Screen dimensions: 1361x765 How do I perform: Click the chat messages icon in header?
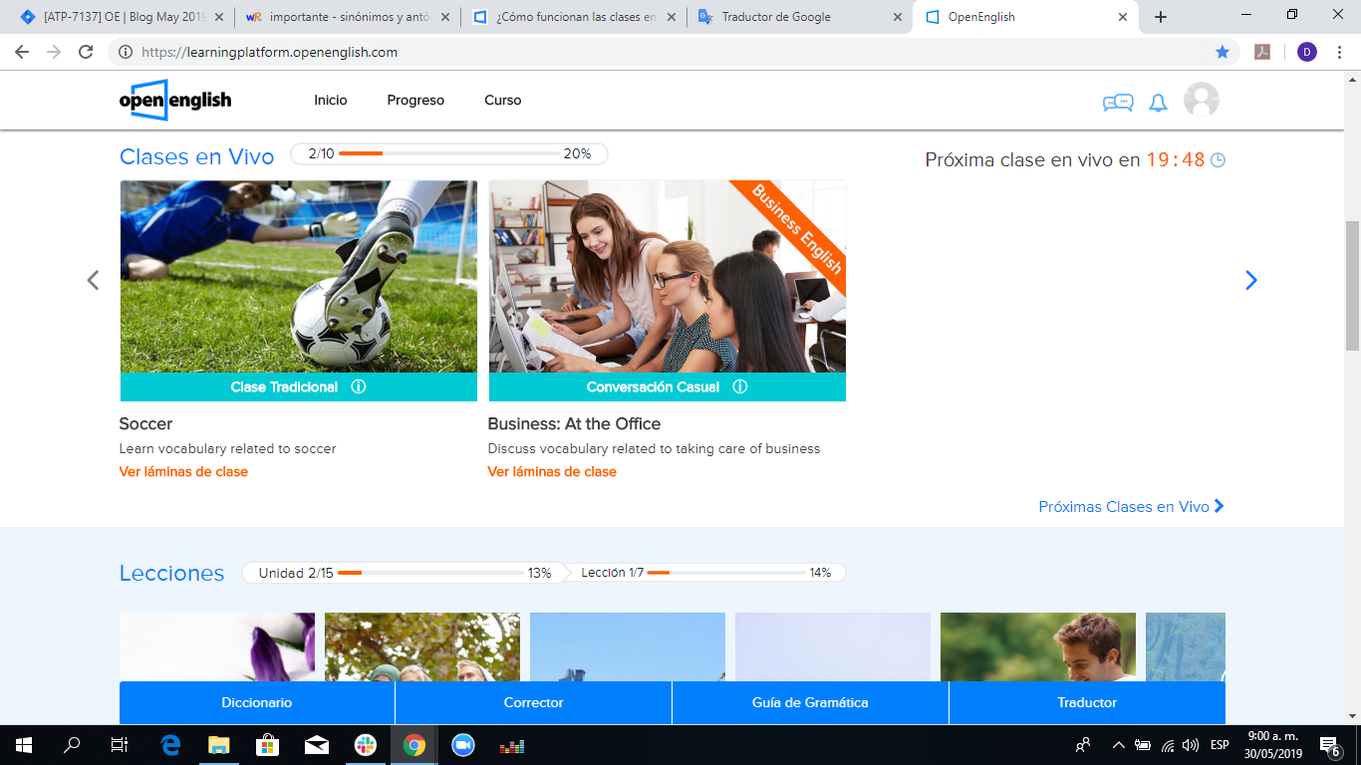(1117, 103)
